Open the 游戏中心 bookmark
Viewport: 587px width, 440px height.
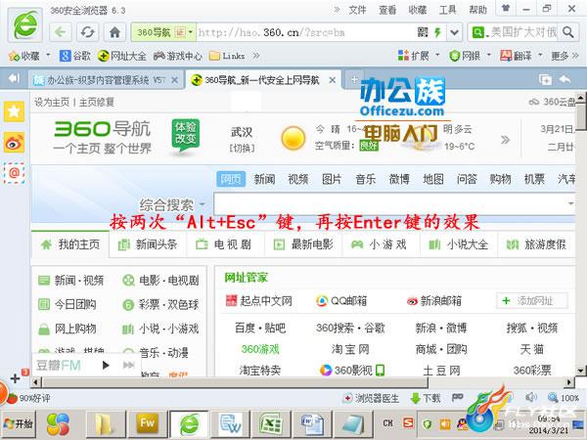click(x=178, y=56)
